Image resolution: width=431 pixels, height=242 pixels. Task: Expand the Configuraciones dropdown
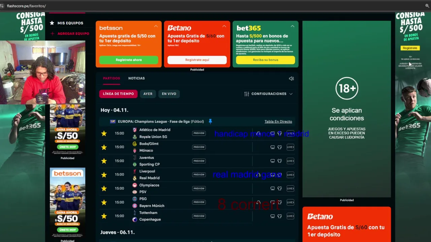[269, 94]
